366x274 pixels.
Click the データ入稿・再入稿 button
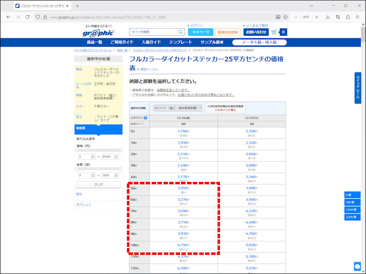coord(259,42)
